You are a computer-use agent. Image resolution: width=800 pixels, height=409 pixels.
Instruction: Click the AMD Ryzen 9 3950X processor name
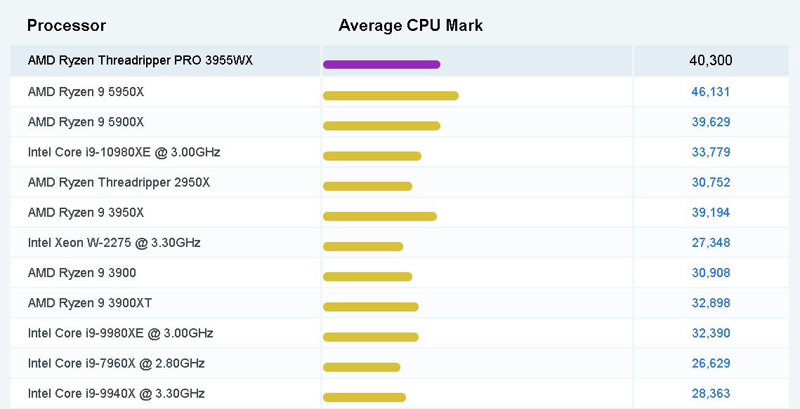(x=86, y=213)
